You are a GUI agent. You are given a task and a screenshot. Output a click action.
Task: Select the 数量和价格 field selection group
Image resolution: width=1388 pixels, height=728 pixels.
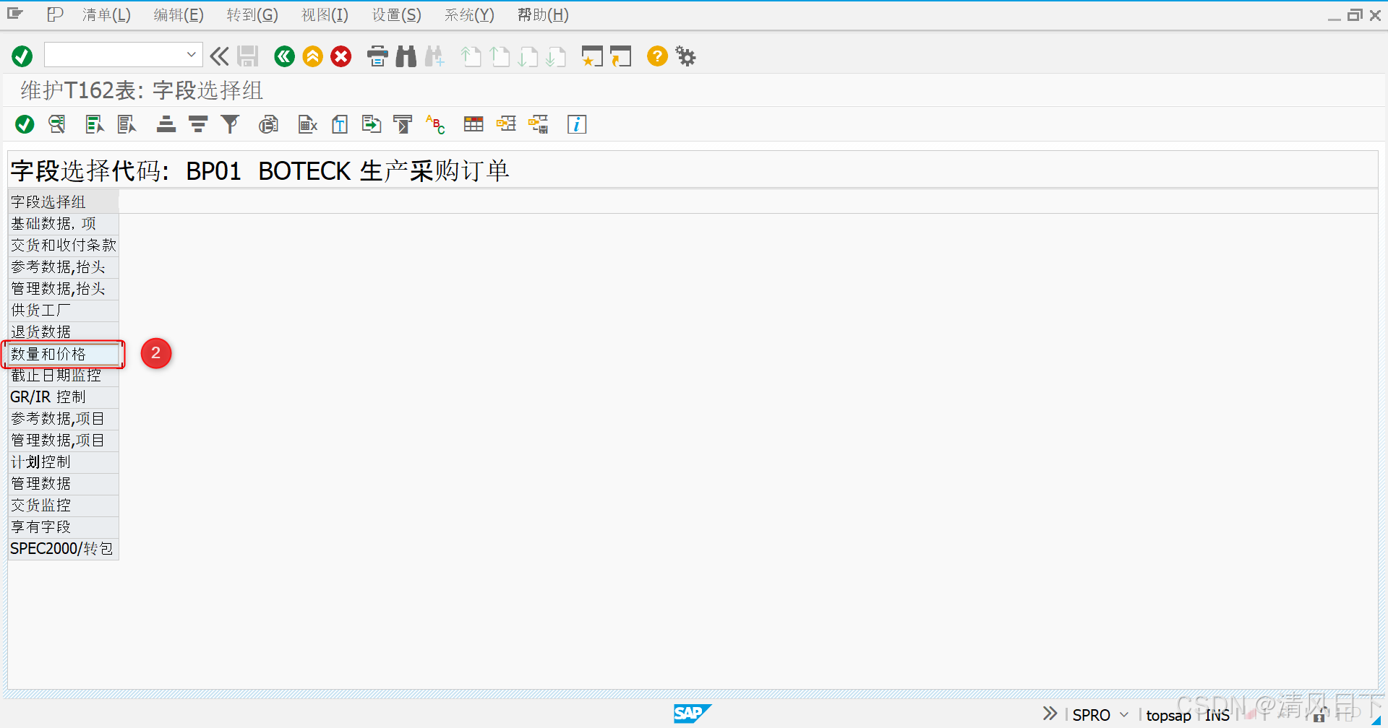(49, 354)
